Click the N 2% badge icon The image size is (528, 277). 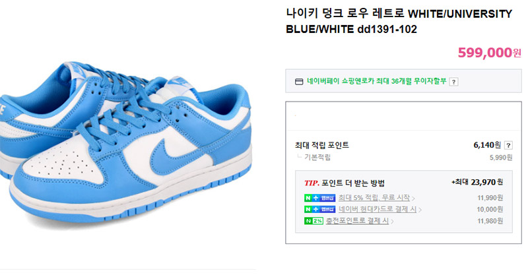(313, 221)
